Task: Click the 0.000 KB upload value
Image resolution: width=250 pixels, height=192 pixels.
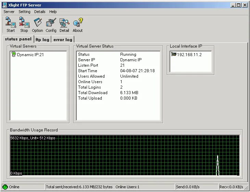Action: 129,98
